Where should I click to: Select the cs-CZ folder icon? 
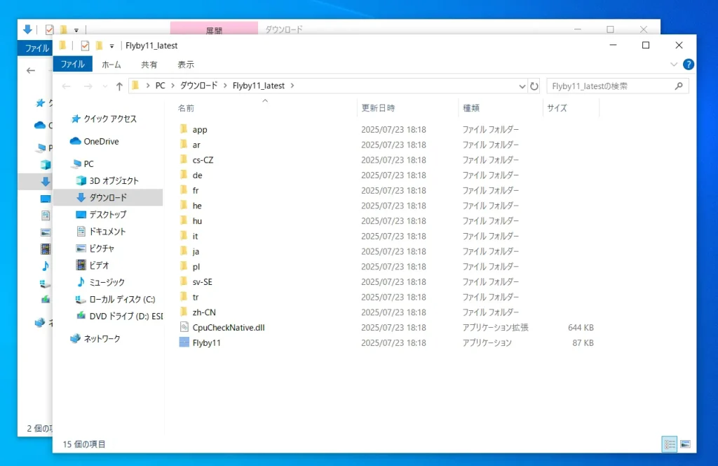[184, 159]
